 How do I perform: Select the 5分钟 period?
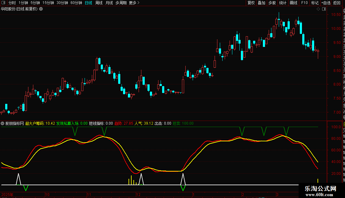(35, 3)
